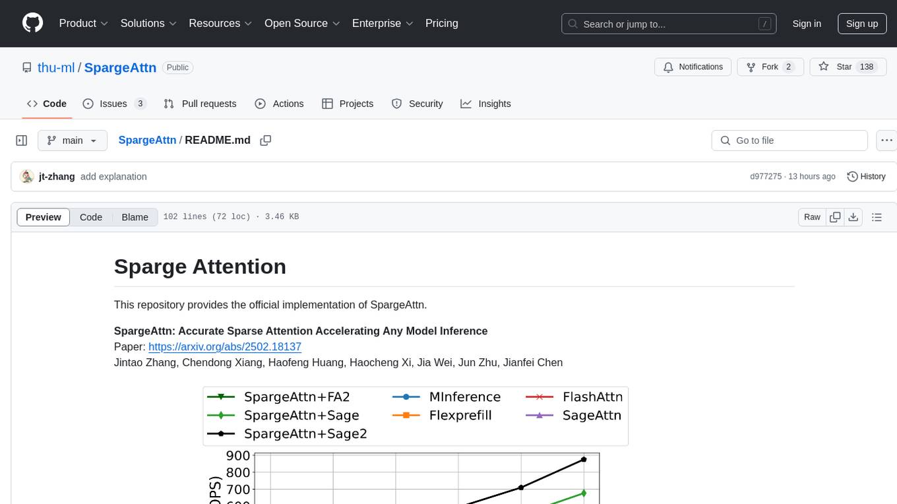Copy the raw file contents
The width and height of the screenshot is (897, 504).
pyautogui.click(x=835, y=217)
